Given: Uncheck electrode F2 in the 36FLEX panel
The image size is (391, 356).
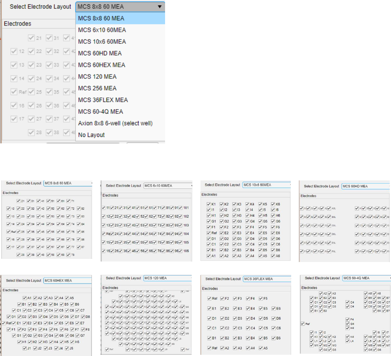Looking at the screenshot, I should tap(222, 299).
